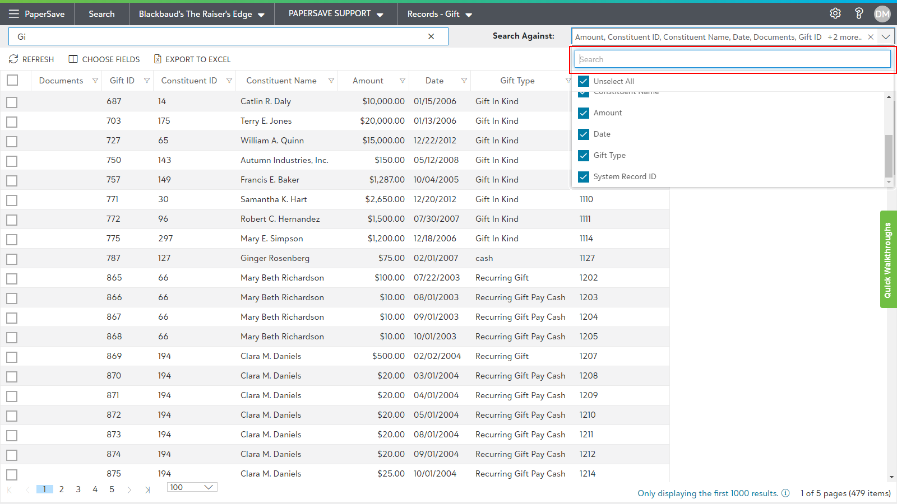Open the Search menu item
The width and height of the screenshot is (897, 504).
[x=101, y=14]
